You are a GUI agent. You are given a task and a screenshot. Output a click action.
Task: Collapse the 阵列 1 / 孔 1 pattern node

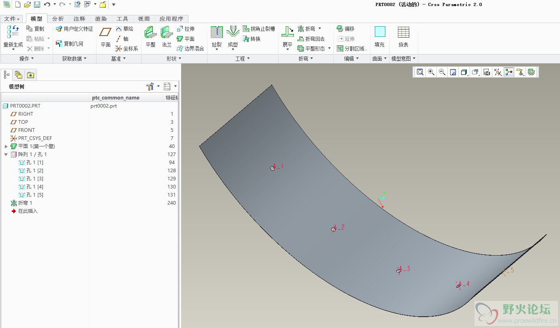[x=6, y=154]
